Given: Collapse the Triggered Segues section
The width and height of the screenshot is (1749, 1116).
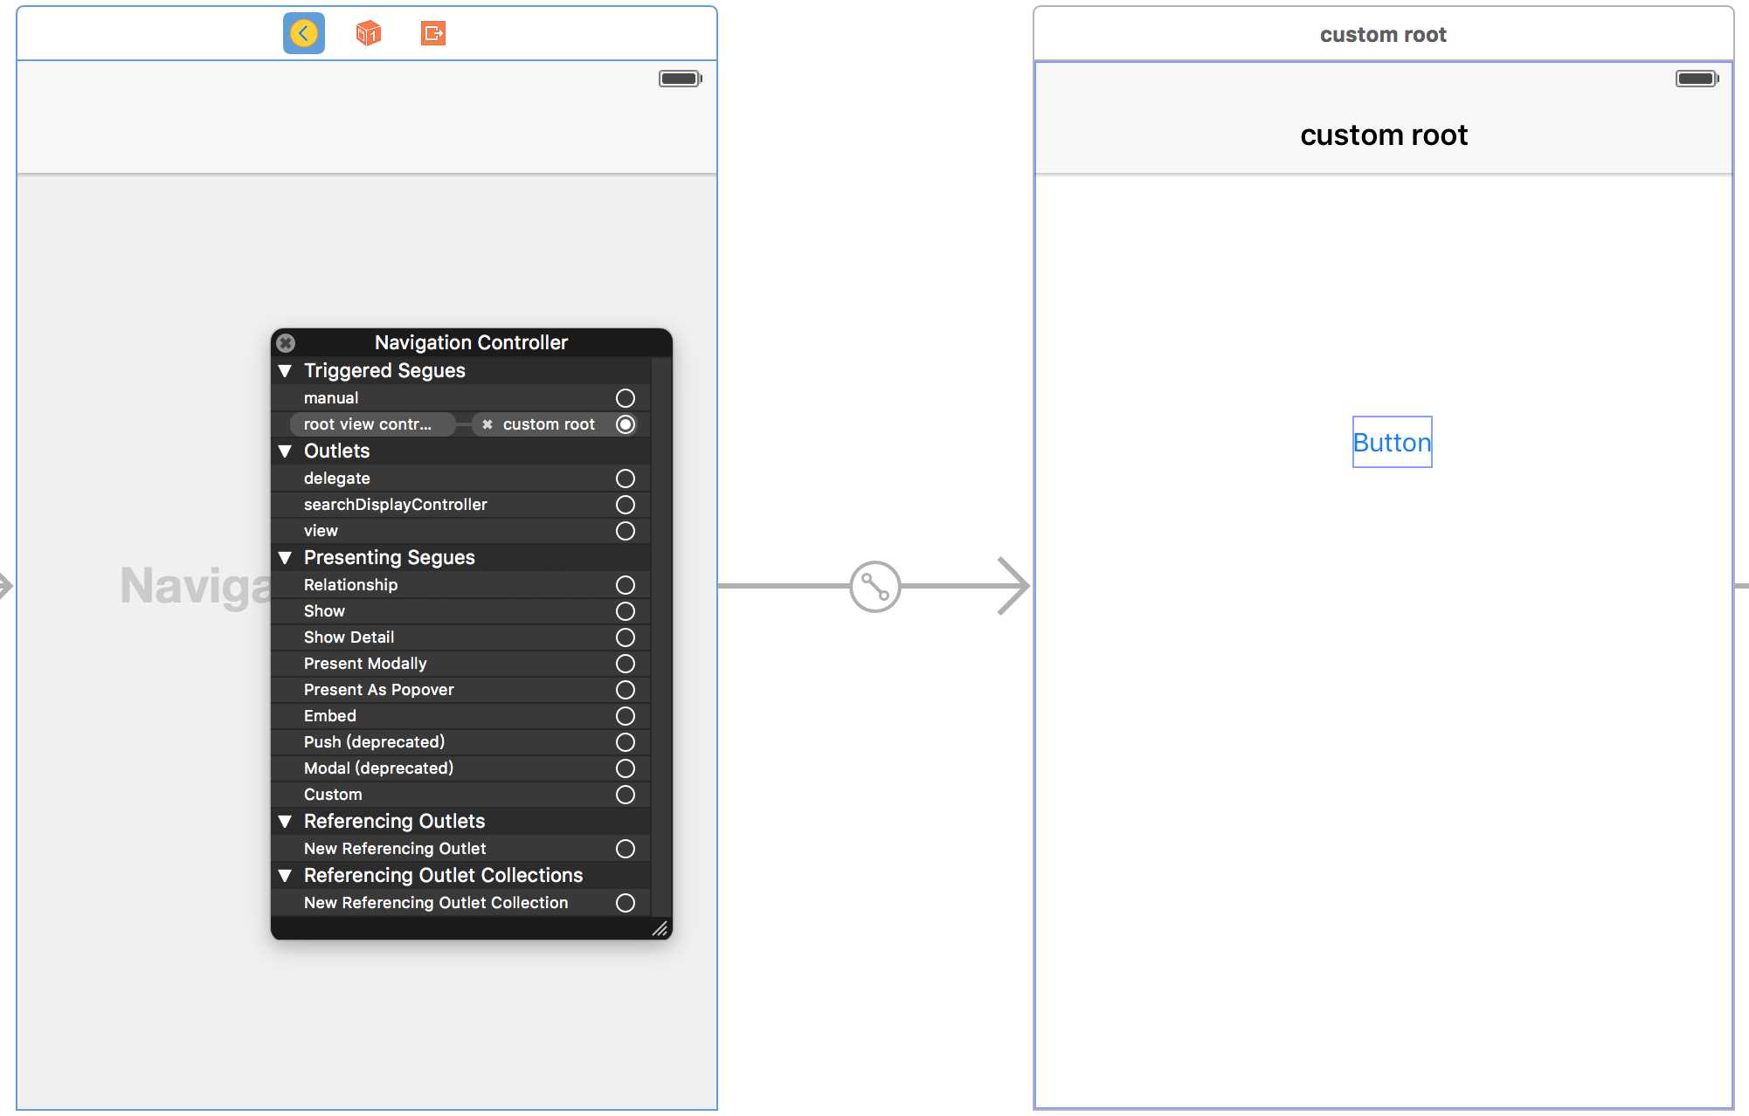Looking at the screenshot, I should (285, 371).
